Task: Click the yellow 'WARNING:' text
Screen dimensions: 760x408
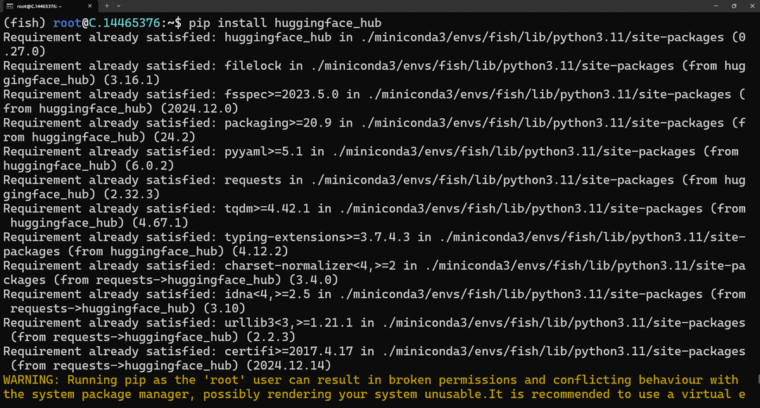Action: [31, 379]
